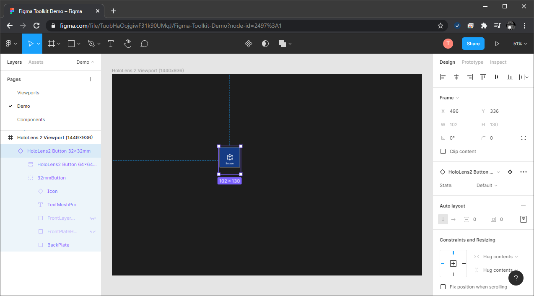The width and height of the screenshot is (534, 296).
Task: Click Align vertical centers icon
Action: pos(496,77)
